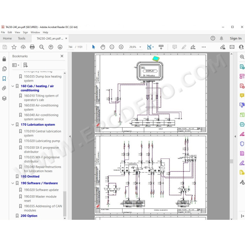
Task: Expand right tools pane arrow
Action: 235,136
